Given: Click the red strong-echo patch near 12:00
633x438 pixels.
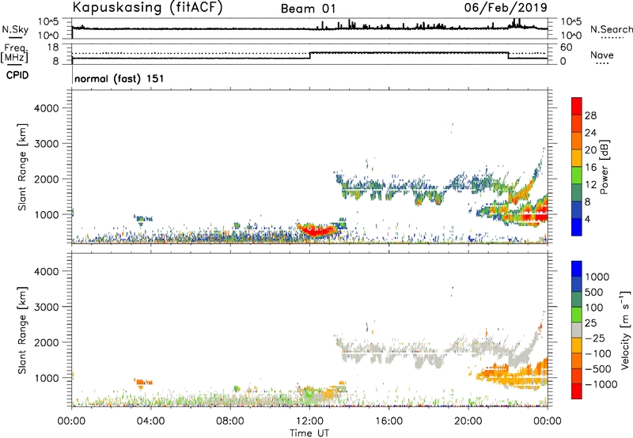Looking at the screenshot, I should tap(316, 230).
